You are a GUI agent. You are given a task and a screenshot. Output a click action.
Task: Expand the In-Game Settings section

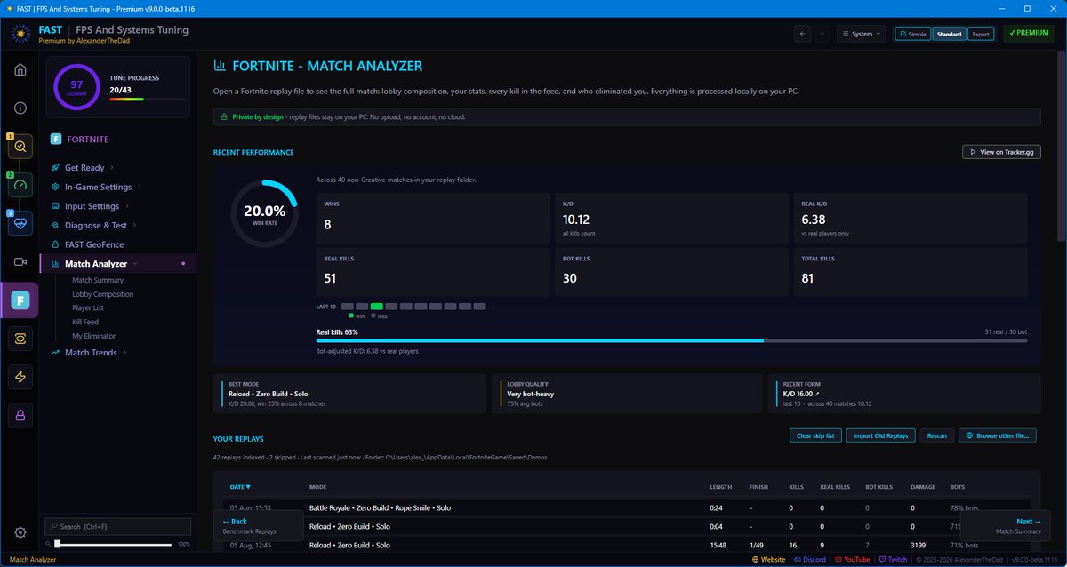point(98,187)
